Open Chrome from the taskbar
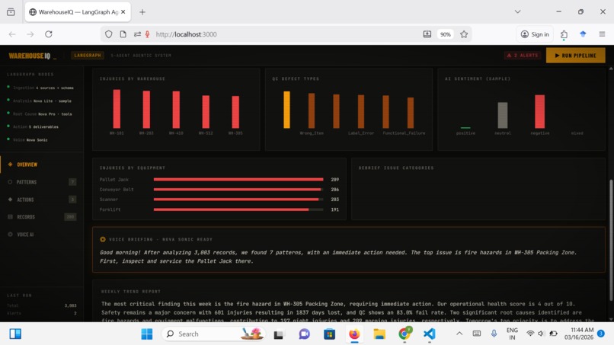The width and height of the screenshot is (614, 345). [404, 334]
